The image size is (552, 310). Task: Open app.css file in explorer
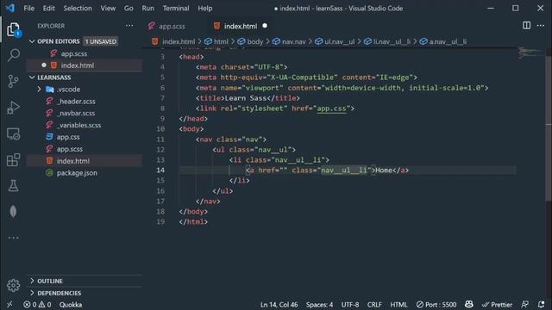[68, 137]
